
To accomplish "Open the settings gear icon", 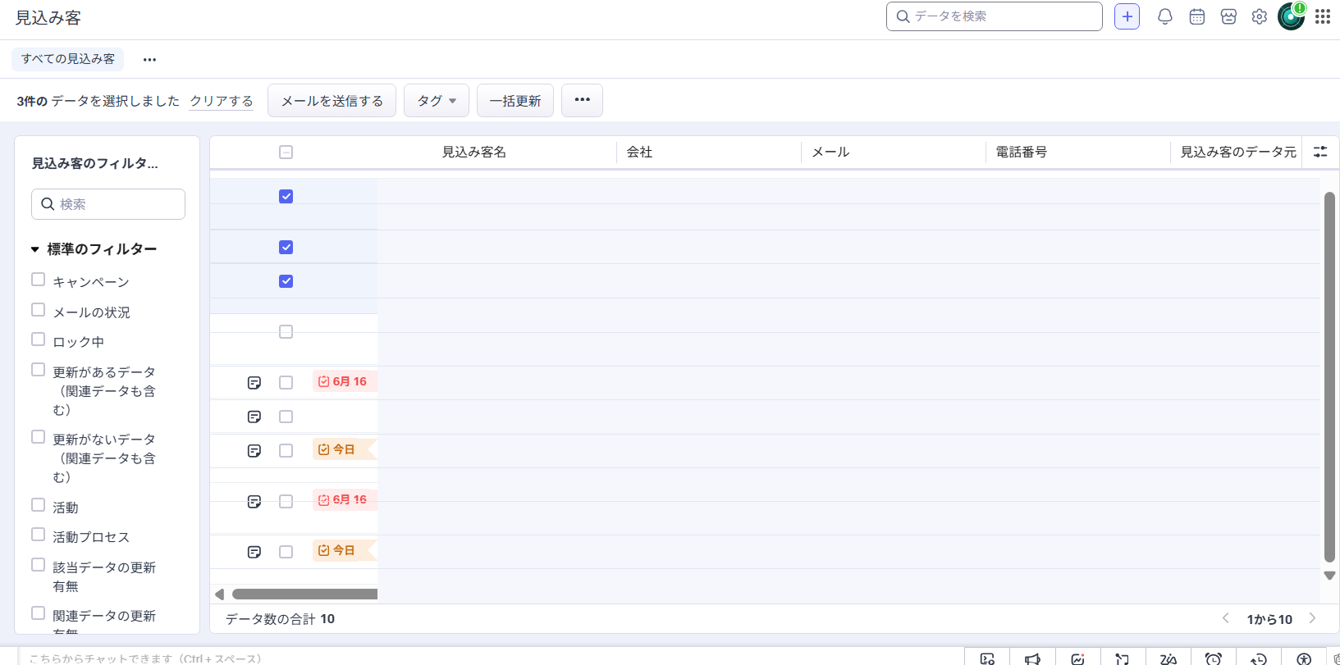I will 1260,16.
